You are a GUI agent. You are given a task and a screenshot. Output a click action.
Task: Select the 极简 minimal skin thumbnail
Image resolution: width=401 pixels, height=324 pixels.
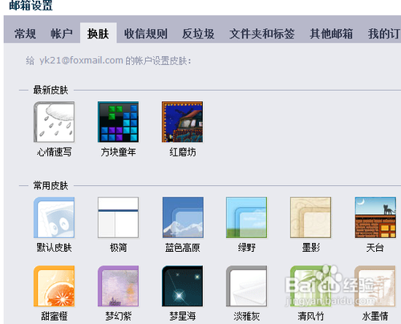coord(118,217)
